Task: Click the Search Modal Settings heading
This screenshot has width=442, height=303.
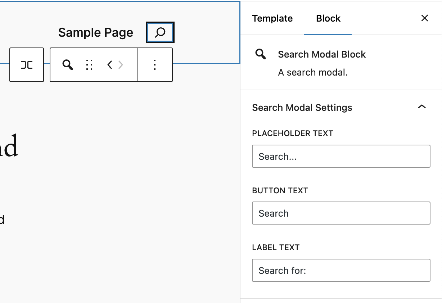Action: click(x=302, y=108)
